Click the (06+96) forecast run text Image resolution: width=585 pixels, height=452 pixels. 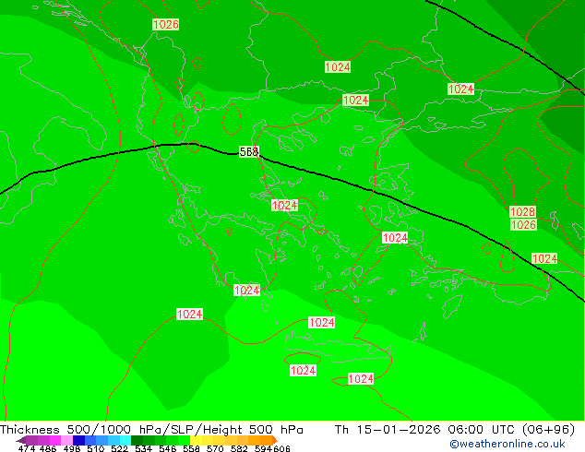pos(548,430)
